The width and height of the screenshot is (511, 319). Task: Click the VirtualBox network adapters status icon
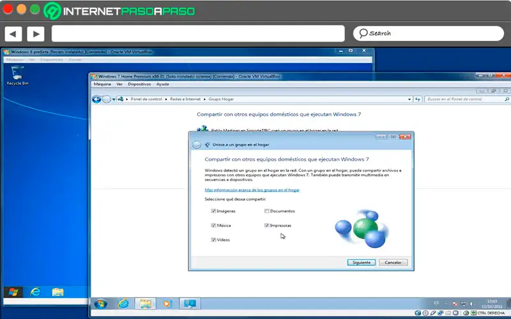tap(440, 313)
